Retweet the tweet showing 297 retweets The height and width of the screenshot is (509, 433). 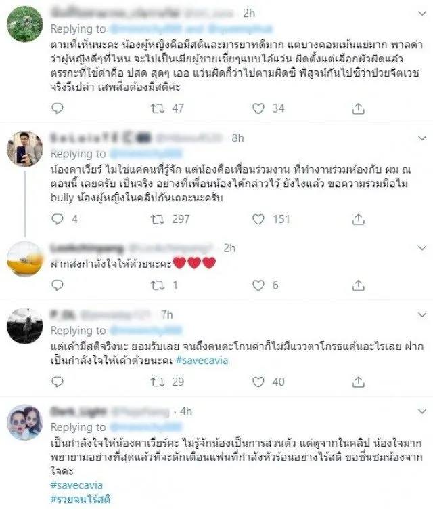pyautogui.click(x=158, y=220)
